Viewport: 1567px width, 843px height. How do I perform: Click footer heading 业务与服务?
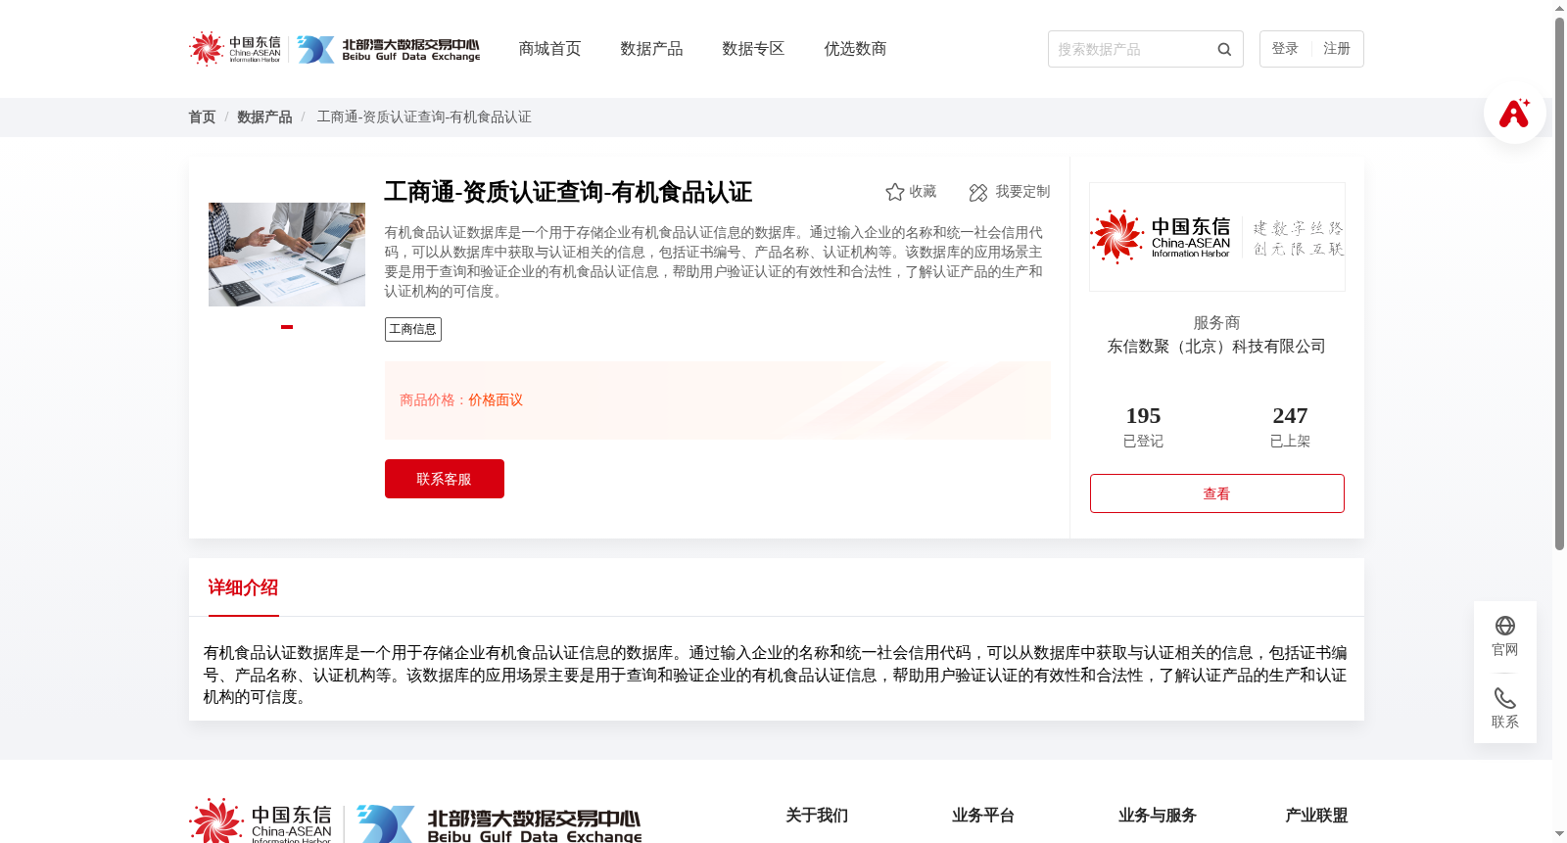pos(1158,816)
